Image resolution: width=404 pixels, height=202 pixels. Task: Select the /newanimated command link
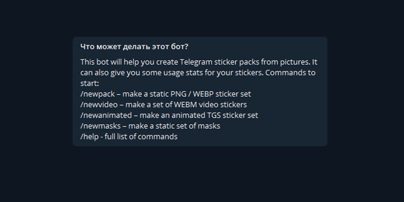pyautogui.click(x=106, y=115)
